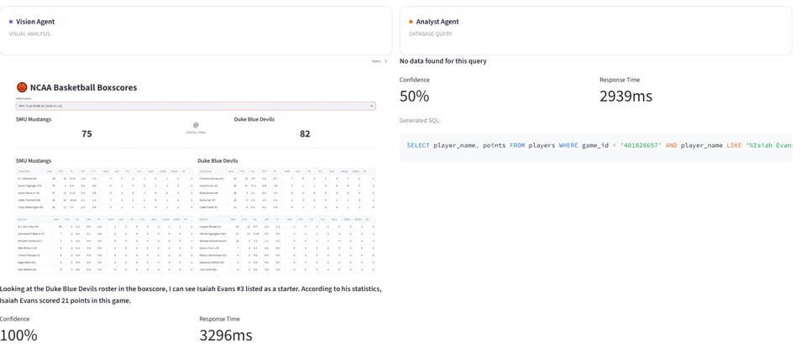Click the Generated SQL code block
This screenshot has height=349, width=806.
tap(596, 145)
